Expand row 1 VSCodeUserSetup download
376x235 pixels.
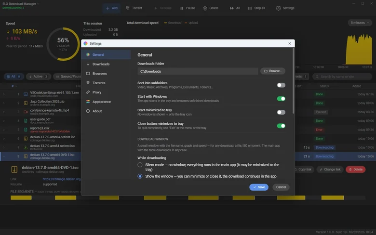point(4,94)
